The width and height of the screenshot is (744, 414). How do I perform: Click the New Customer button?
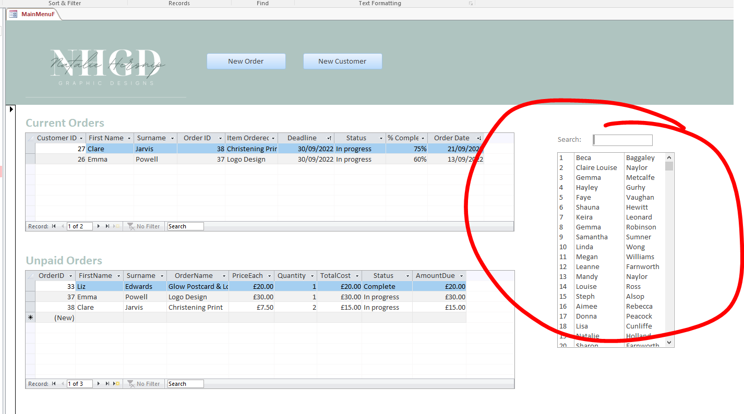coord(342,61)
